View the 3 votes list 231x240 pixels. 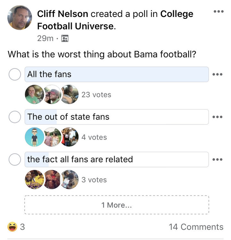pyautogui.click(x=94, y=180)
